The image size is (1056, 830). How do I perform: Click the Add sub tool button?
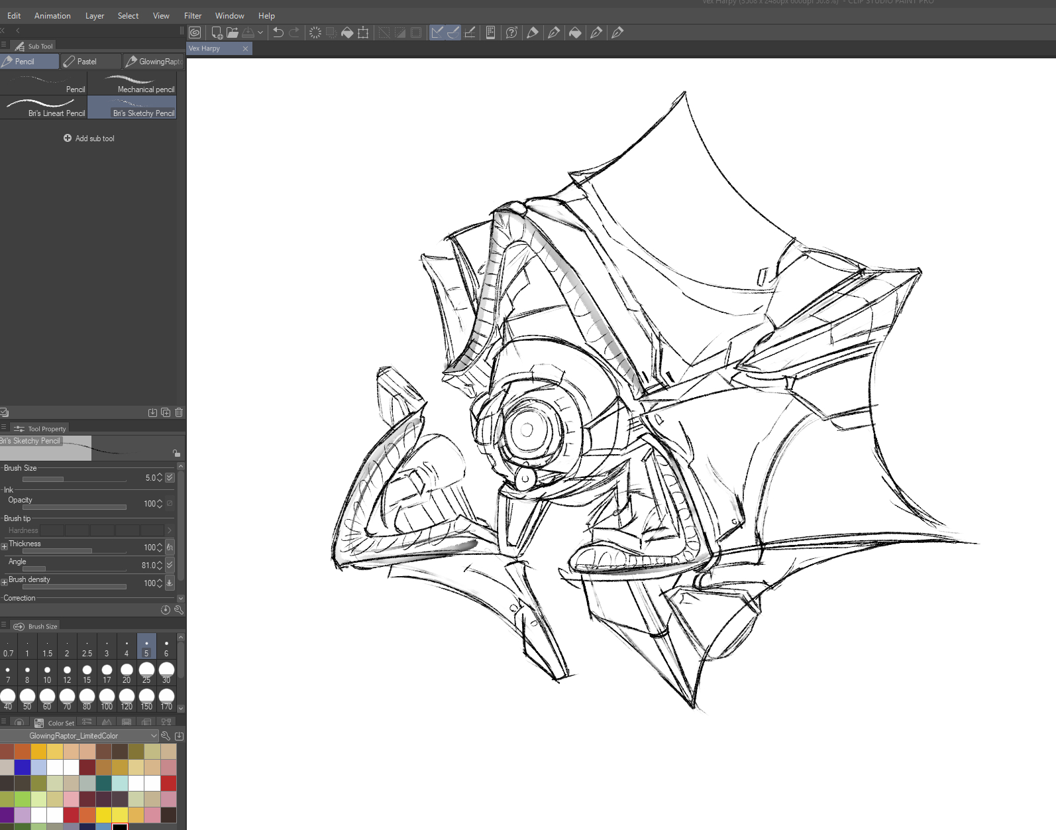click(x=89, y=139)
